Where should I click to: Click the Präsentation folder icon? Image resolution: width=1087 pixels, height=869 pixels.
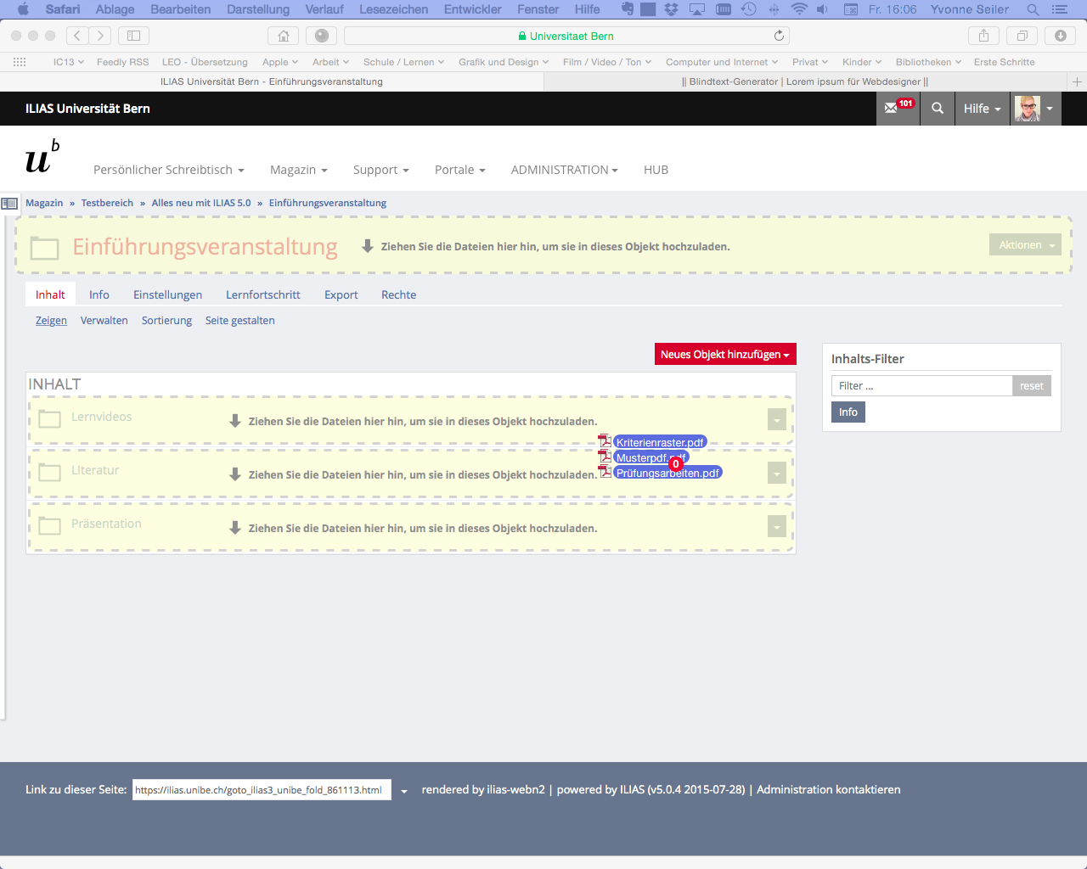click(x=50, y=525)
